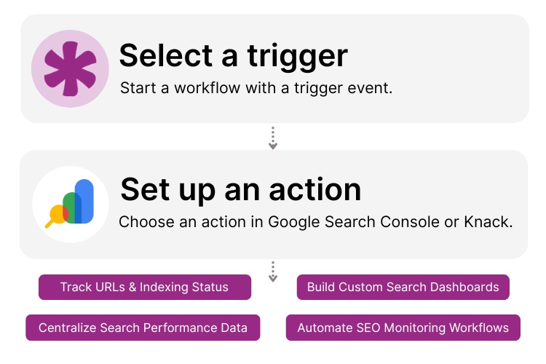Click empty space right of "Set up an action"
Viewport: 546px width, 364px height.
pos(444,189)
